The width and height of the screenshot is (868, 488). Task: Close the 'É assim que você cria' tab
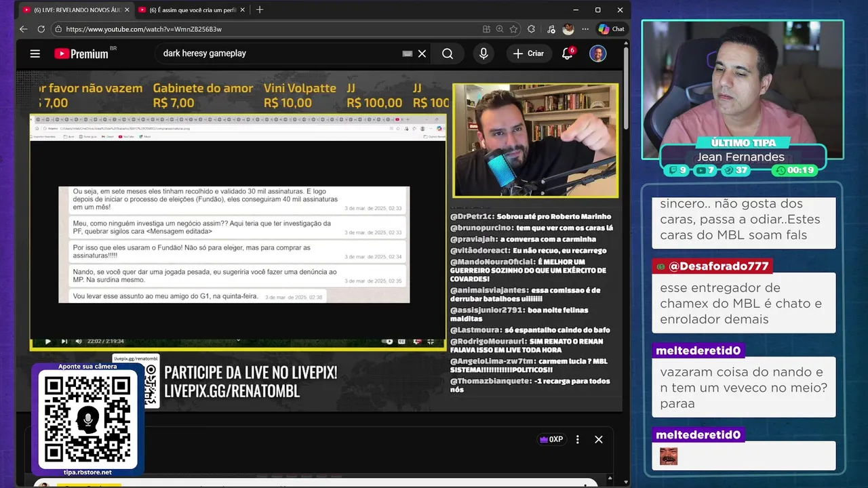(242, 10)
